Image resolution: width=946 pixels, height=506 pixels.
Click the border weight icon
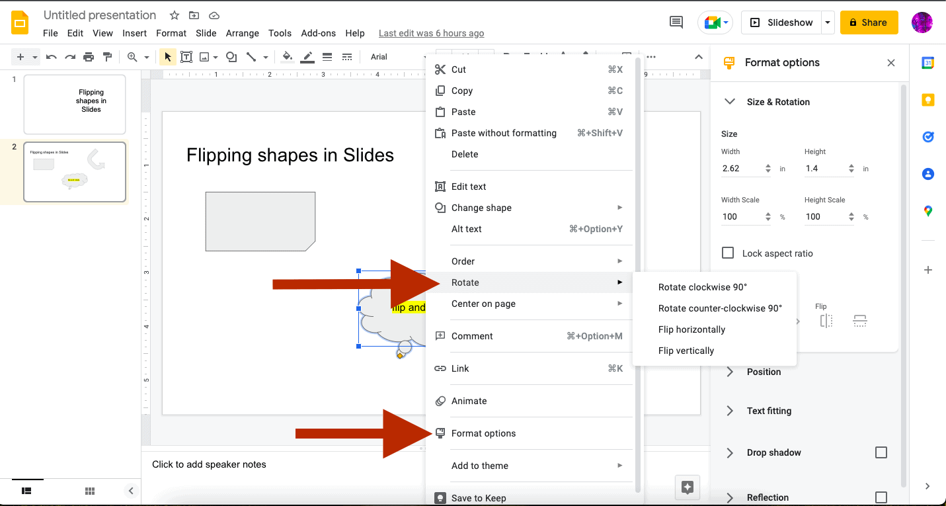327,57
